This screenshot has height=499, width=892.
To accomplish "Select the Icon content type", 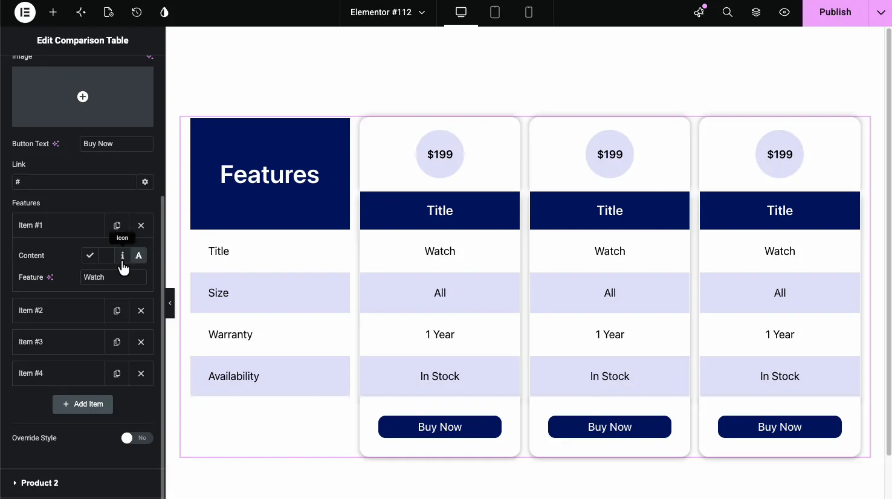I will [x=123, y=256].
